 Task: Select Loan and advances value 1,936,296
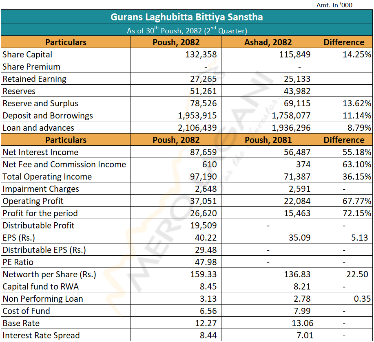click(291, 128)
